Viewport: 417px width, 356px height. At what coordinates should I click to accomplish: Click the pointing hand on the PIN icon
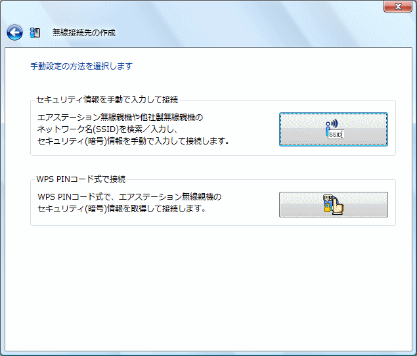pyautogui.click(x=338, y=208)
